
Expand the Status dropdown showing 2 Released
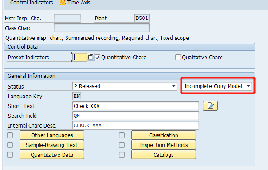pos(125,86)
